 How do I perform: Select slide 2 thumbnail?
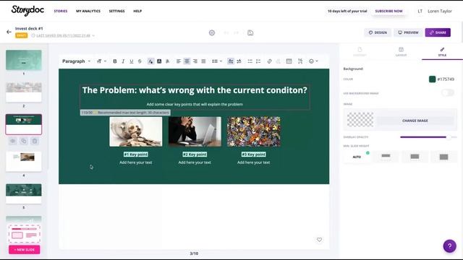pos(24,92)
